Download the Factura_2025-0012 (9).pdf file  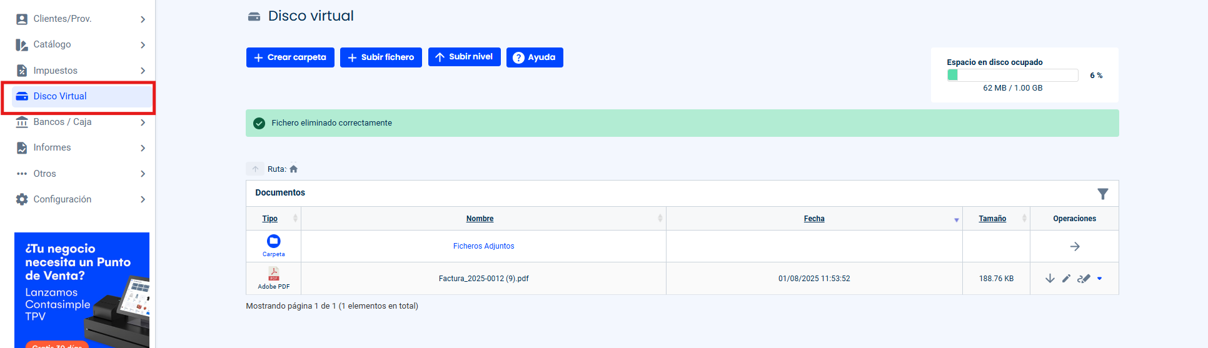click(x=1050, y=279)
